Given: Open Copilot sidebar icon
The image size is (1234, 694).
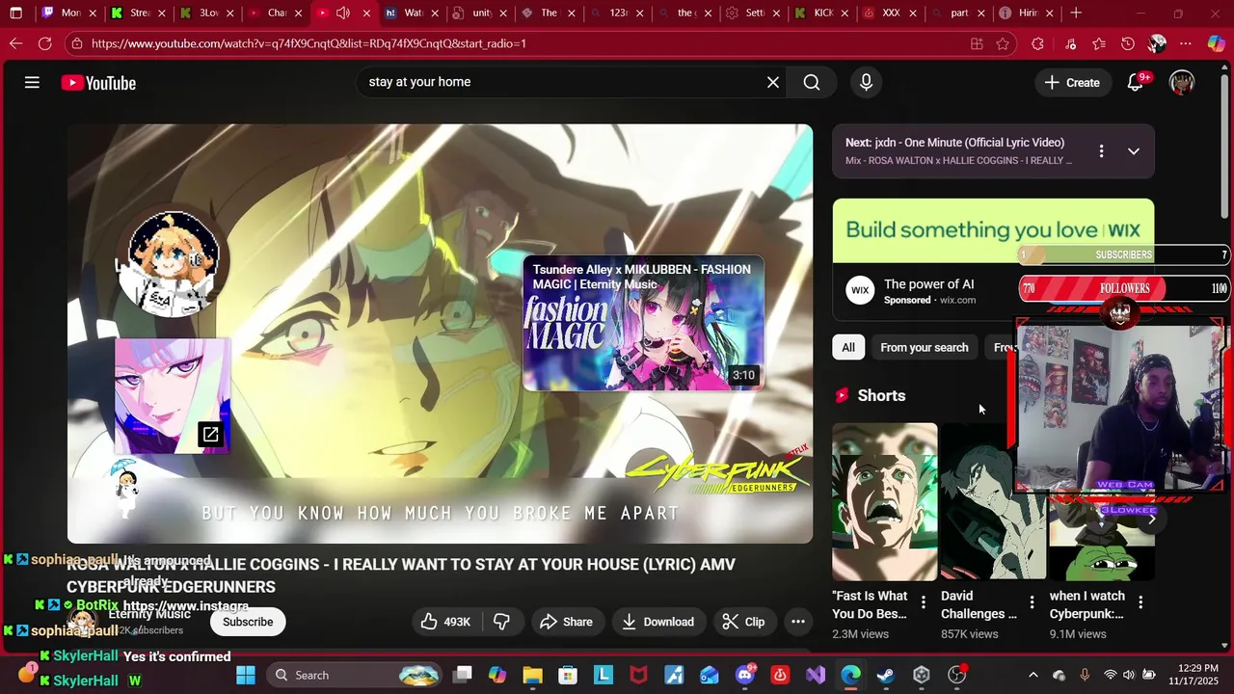Looking at the screenshot, I should click(x=1216, y=43).
